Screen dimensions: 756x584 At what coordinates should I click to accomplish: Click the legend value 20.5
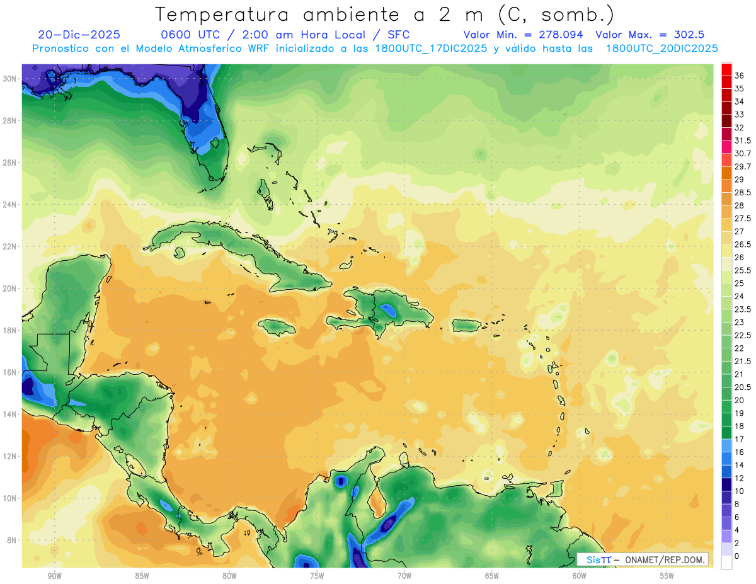743,387
